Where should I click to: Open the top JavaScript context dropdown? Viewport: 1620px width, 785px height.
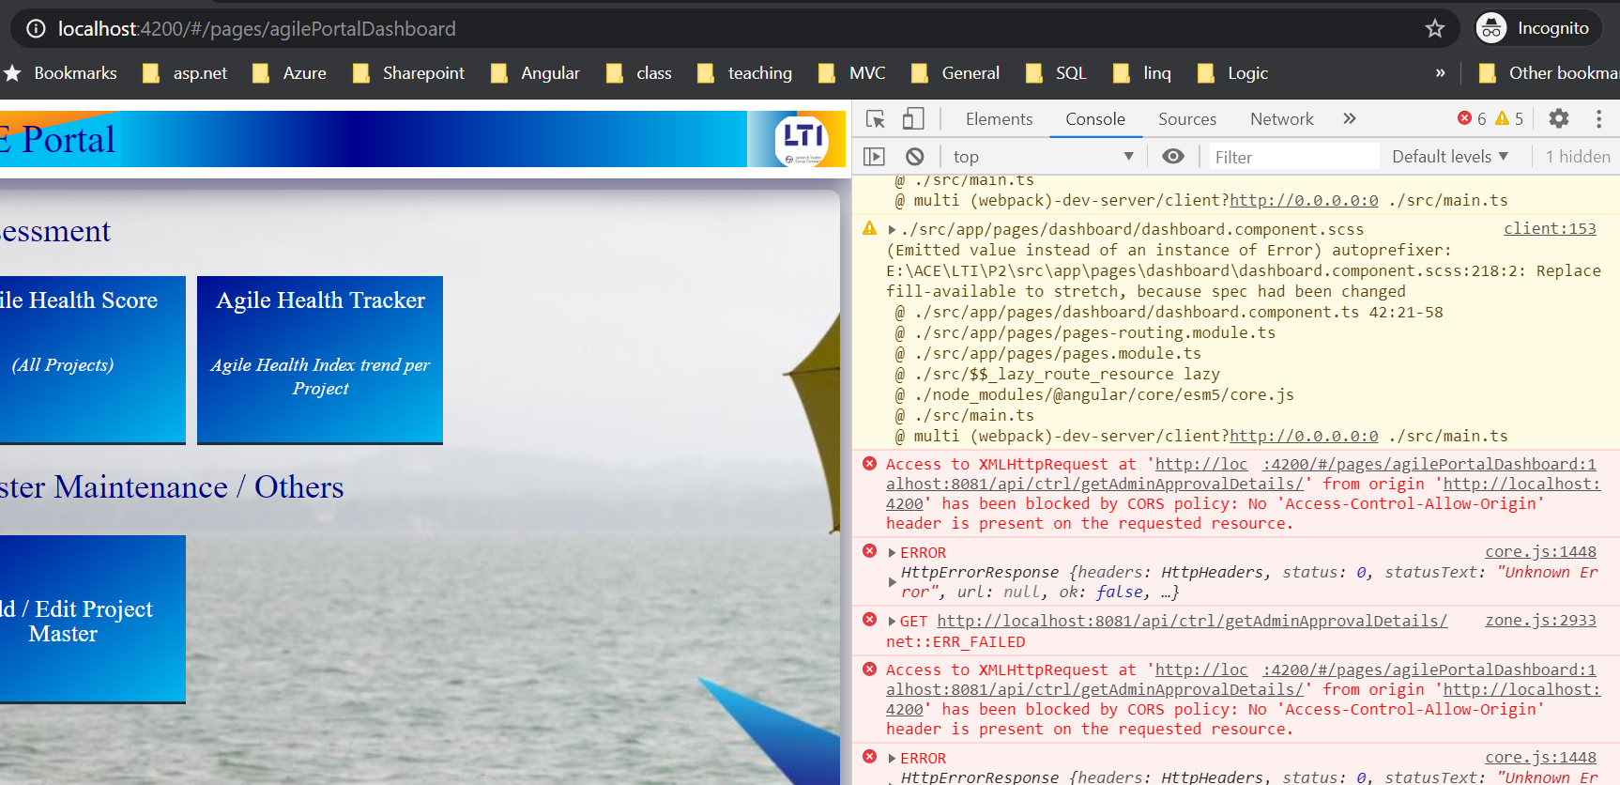pyautogui.click(x=1044, y=157)
